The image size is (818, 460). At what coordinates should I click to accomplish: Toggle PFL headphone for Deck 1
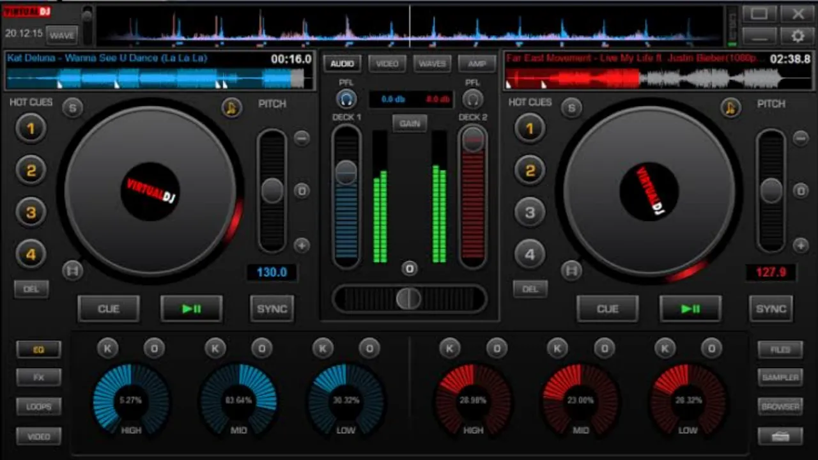pos(346,99)
